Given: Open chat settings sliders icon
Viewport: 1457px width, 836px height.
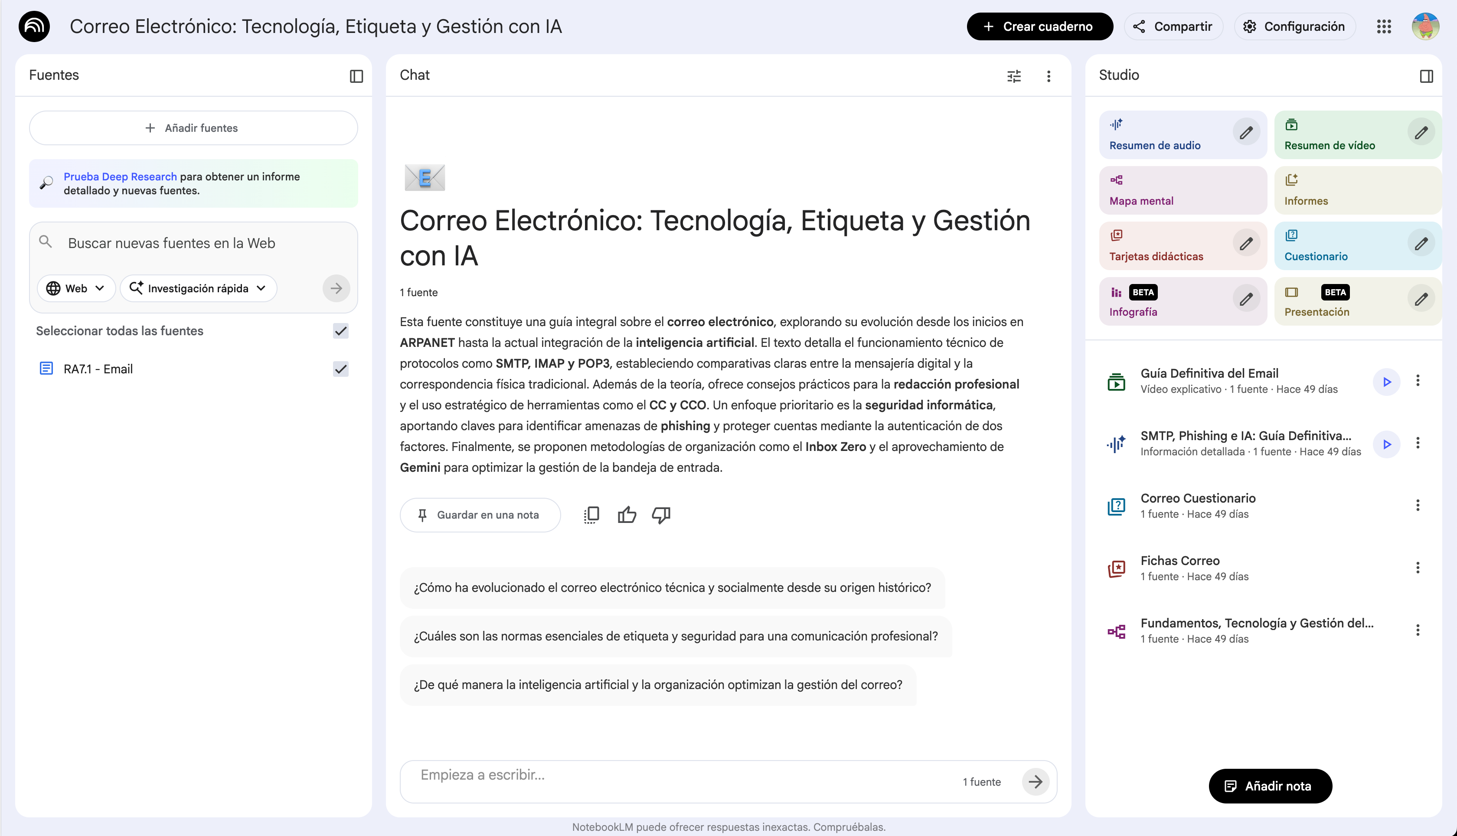Looking at the screenshot, I should coord(1014,76).
